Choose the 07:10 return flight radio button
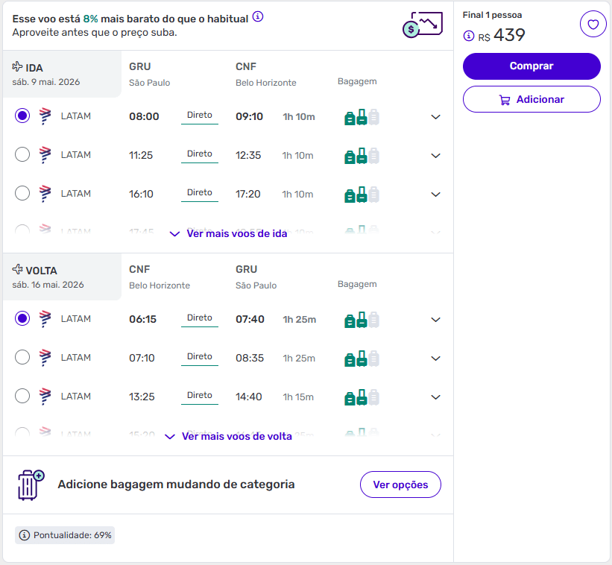The height and width of the screenshot is (565, 612). (22, 358)
